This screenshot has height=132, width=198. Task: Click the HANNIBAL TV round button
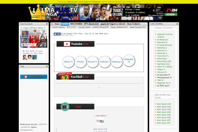coord(129,60)
